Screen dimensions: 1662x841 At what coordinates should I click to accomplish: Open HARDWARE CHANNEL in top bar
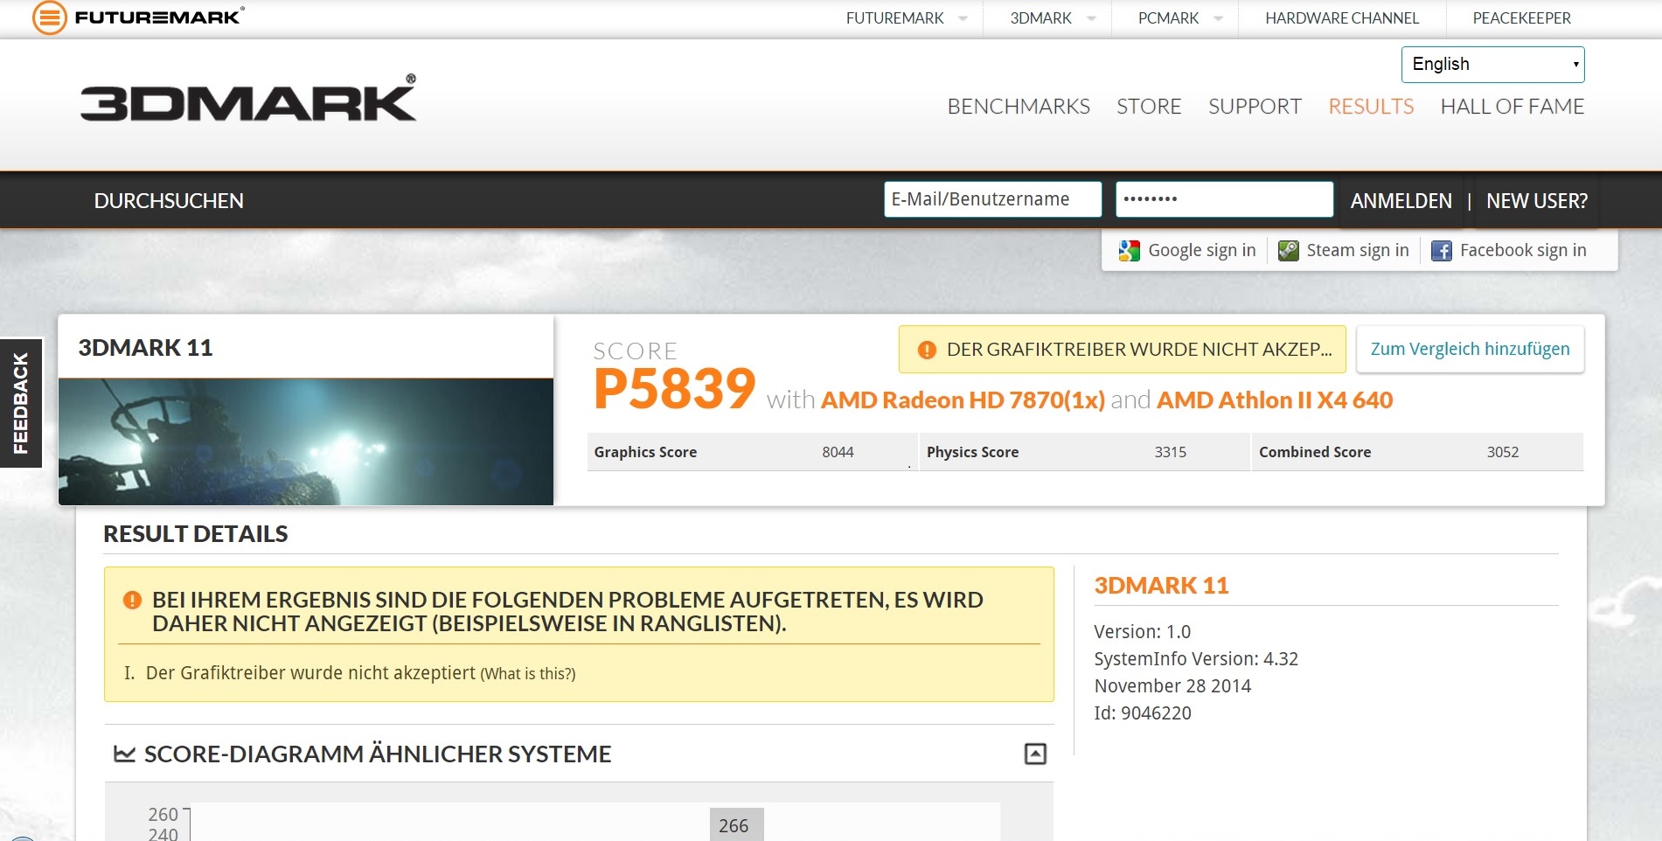(1342, 18)
